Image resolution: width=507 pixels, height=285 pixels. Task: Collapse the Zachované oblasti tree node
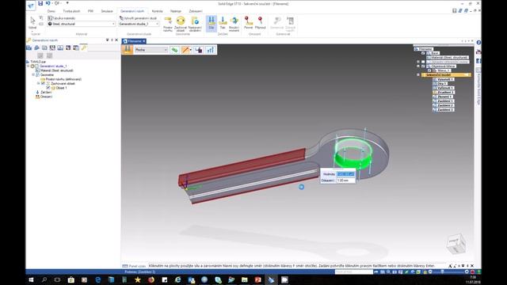(x=38, y=83)
